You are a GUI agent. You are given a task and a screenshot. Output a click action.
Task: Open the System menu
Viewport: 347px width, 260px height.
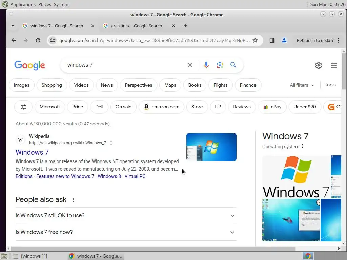tap(61, 4)
